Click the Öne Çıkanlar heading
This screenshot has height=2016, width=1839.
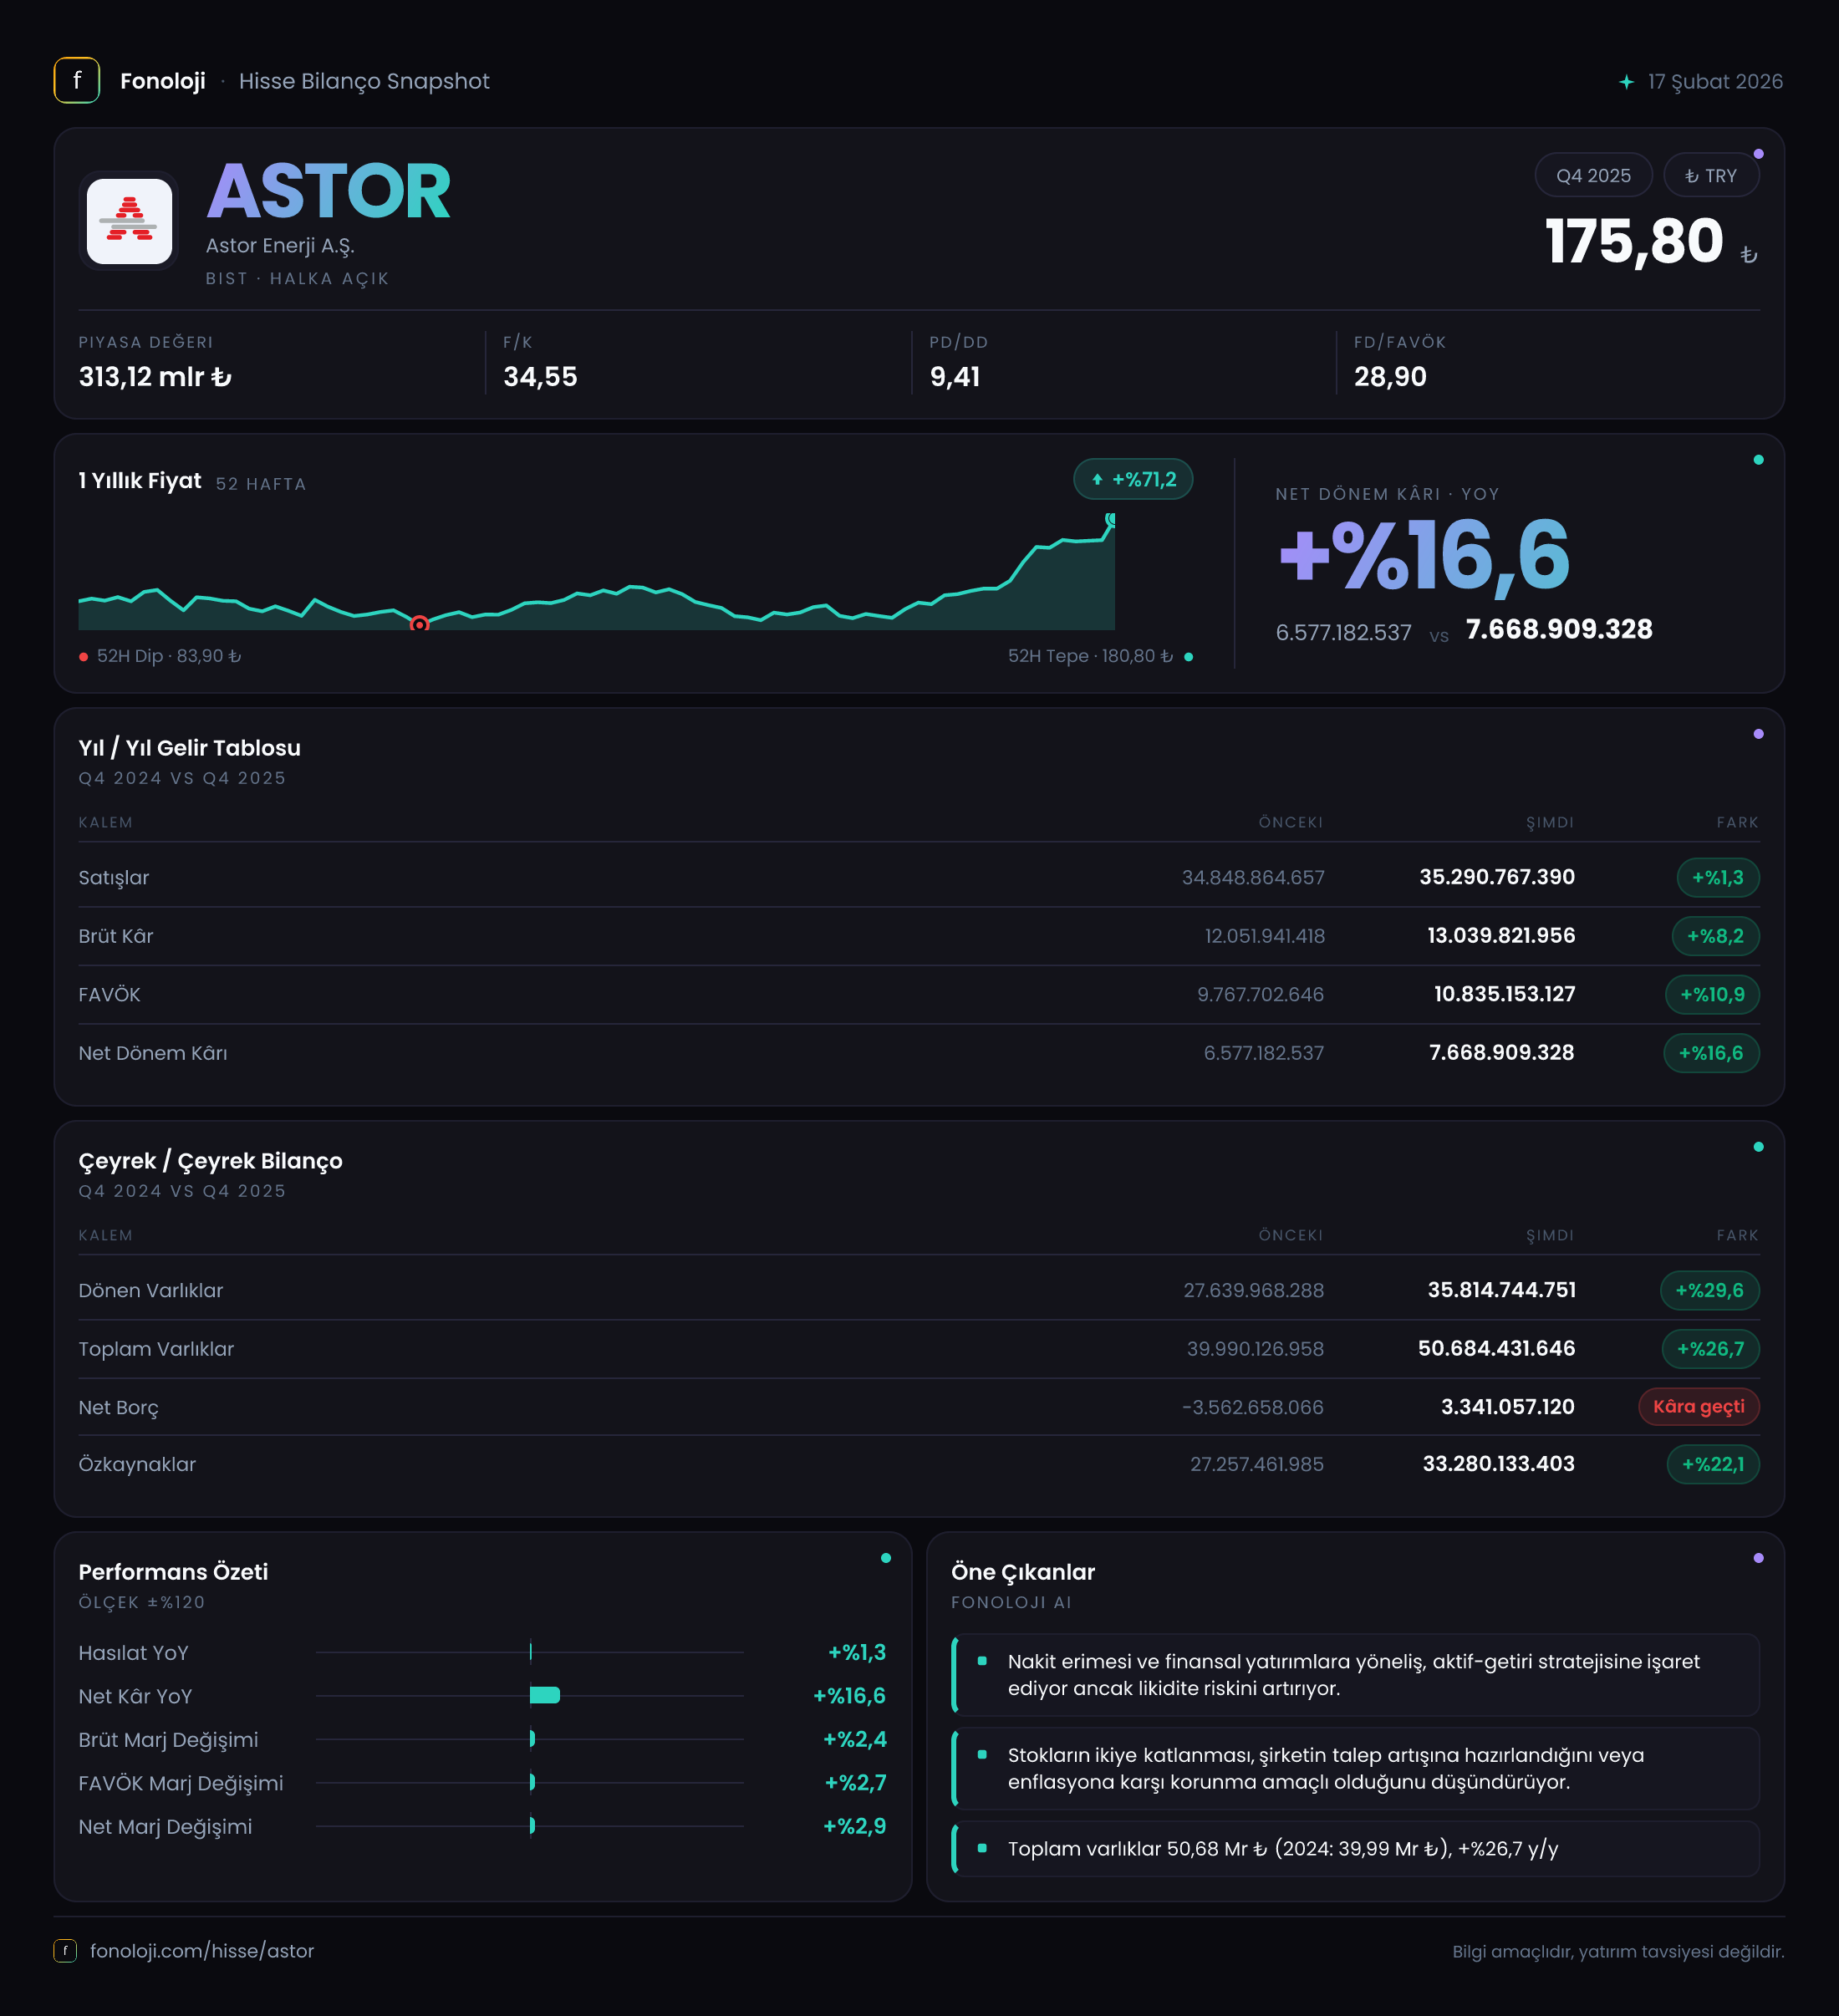[x=1023, y=1572]
